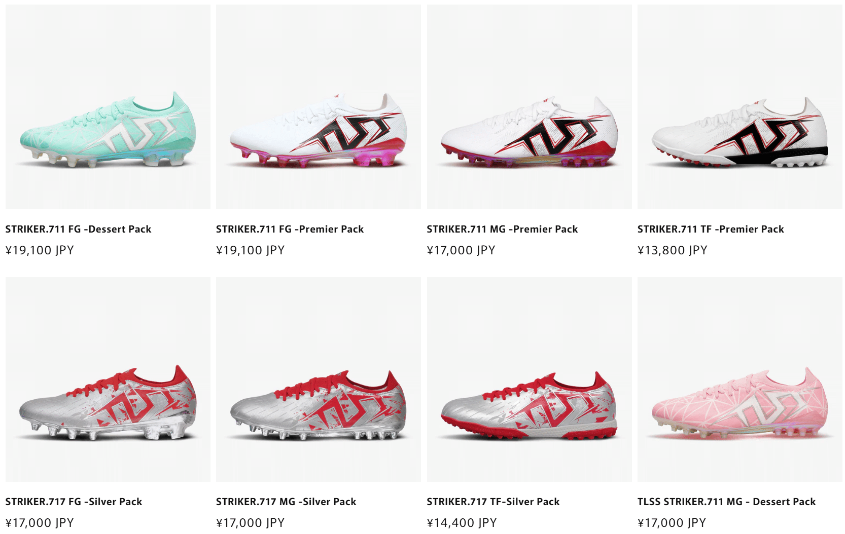This screenshot has width=845, height=534.
Task: Click the STRIKER.711 FG -Dessert Pack title
Action: coord(78,229)
